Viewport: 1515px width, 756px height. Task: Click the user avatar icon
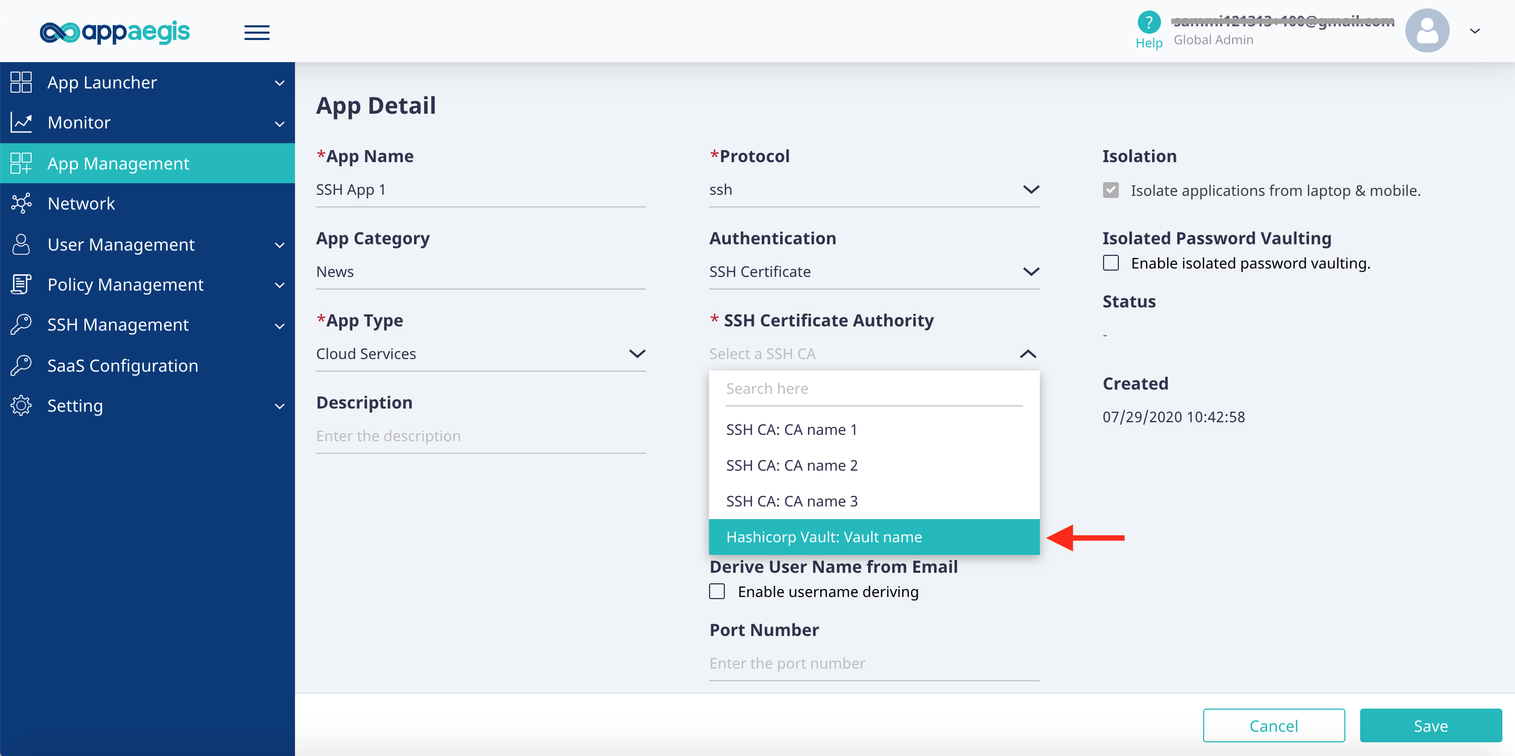pos(1428,31)
